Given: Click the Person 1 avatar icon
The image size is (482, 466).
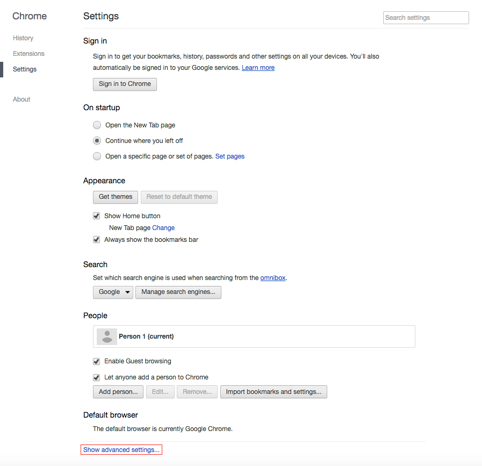Looking at the screenshot, I should (107, 336).
